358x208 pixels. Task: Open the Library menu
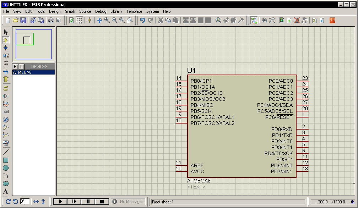(x=116, y=11)
